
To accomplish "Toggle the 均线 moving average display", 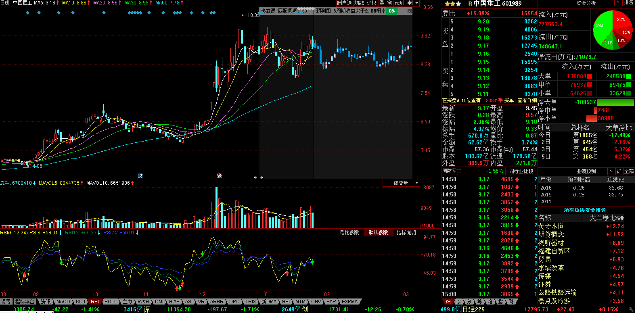I will coord(359,3).
